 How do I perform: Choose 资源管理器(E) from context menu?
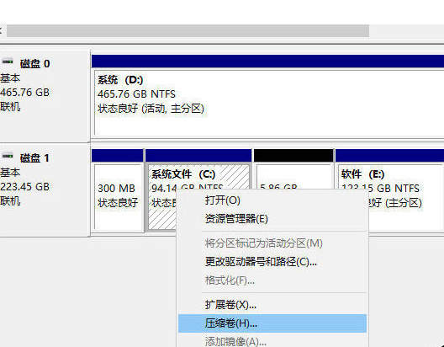click(x=236, y=219)
